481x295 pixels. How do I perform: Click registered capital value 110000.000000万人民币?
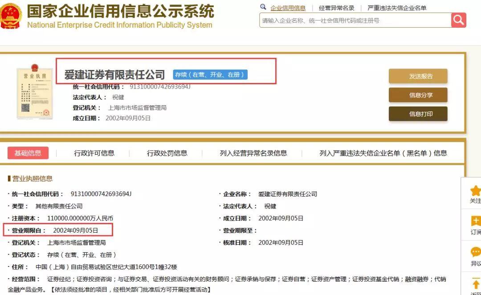coord(80,218)
